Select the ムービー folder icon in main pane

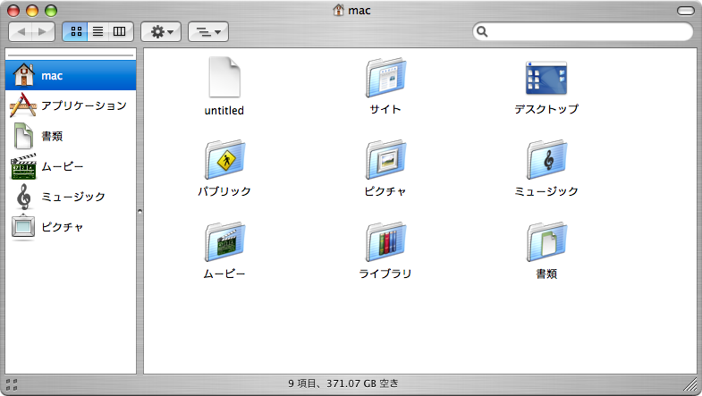pos(224,241)
